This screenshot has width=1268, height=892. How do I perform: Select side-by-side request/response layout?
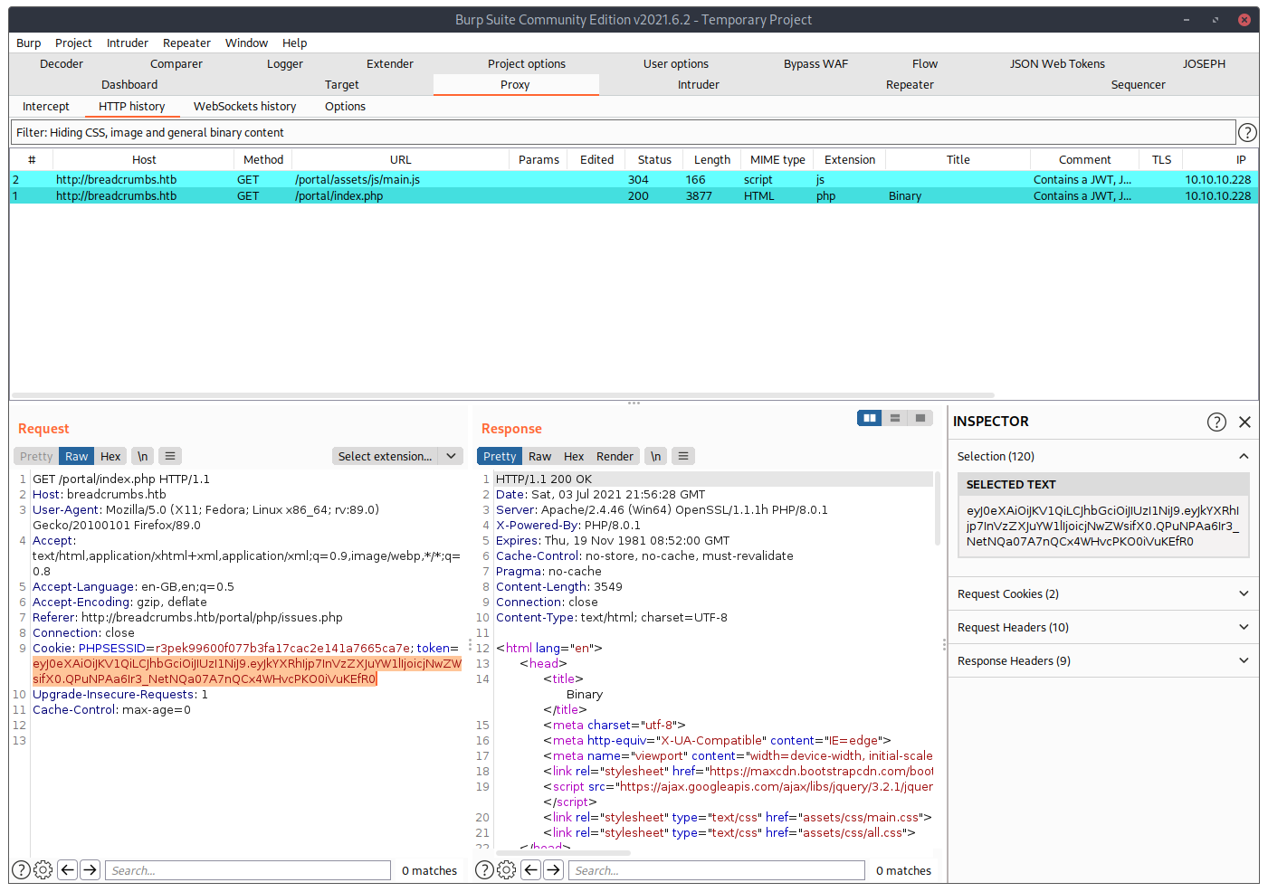[869, 418]
